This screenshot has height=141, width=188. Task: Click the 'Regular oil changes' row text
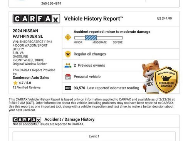[x=90, y=54]
